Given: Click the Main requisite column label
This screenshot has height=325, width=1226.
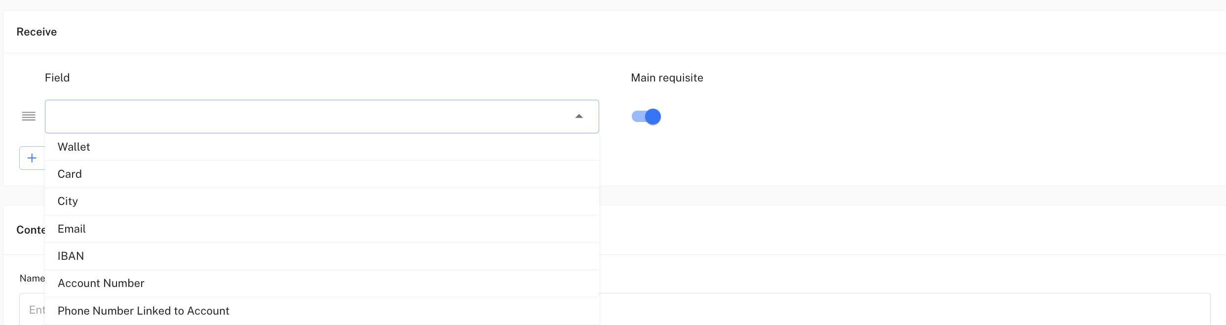Looking at the screenshot, I should point(667,78).
